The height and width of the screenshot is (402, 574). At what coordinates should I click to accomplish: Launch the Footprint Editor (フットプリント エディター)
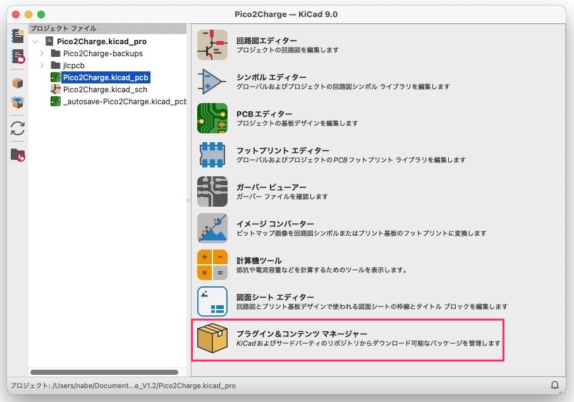(x=212, y=155)
